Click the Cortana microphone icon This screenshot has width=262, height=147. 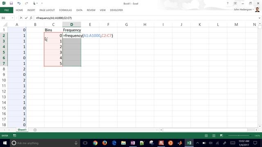pos(76,143)
